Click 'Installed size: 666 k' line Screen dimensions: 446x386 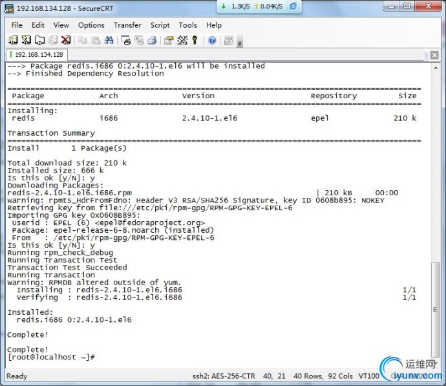point(56,171)
